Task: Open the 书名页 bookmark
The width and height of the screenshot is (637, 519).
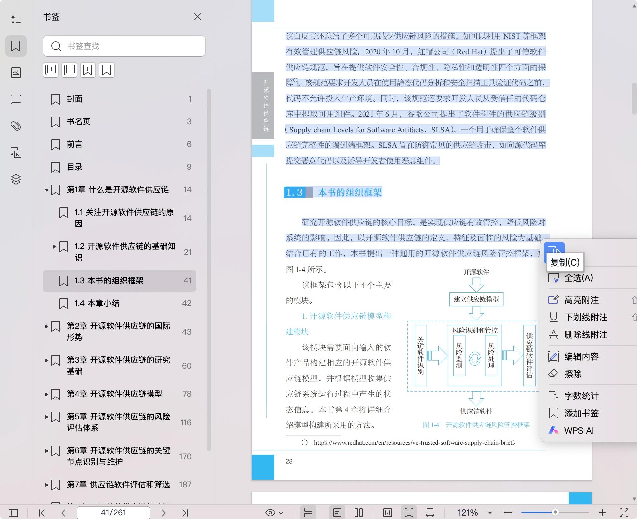Action: pos(120,122)
